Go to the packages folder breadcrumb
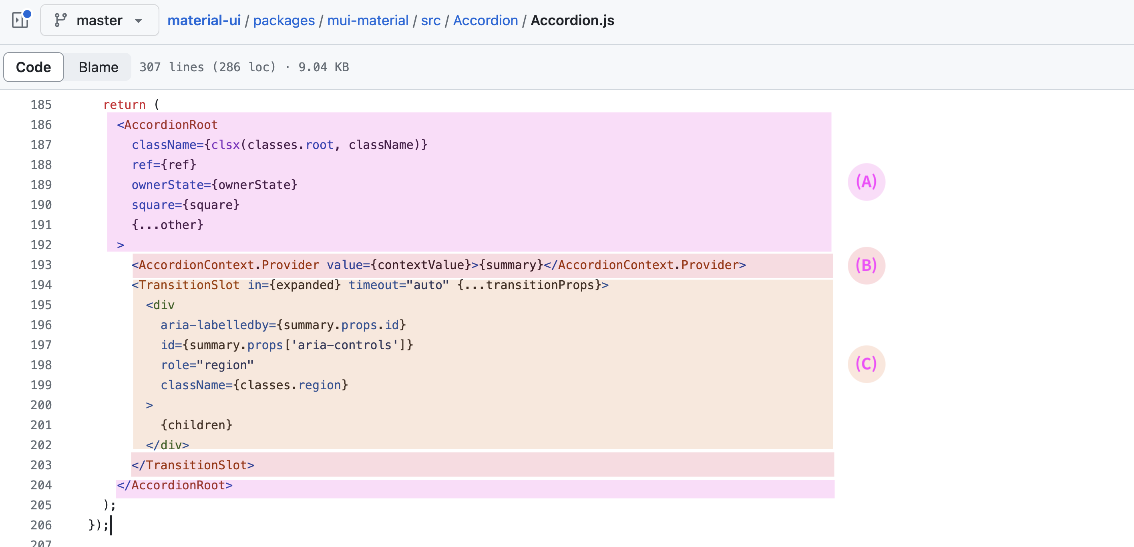Viewport: 1134px width, 547px height. coord(284,20)
